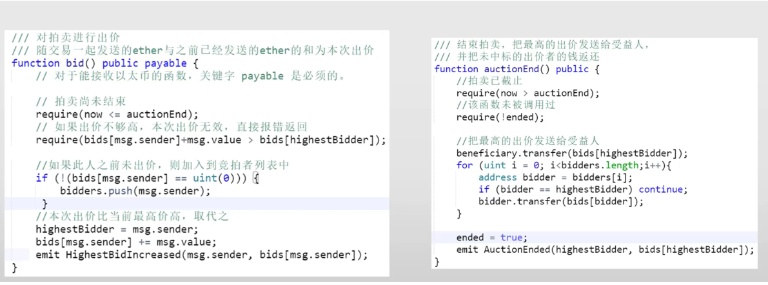The width and height of the screenshot is (768, 285).
Task: Click the 'emit HighestBidIncreased' line
Action: tap(202, 255)
